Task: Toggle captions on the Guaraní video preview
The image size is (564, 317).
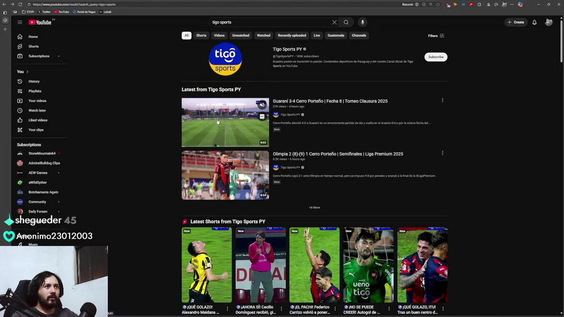Action: pos(262,117)
